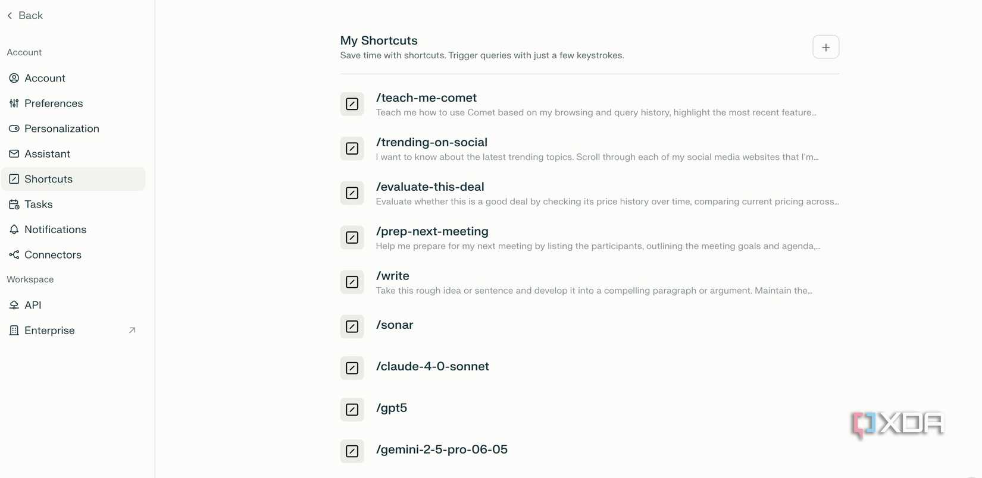Open the Notifications settings
This screenshot has height=478, width=982.
tap(55, 229)
